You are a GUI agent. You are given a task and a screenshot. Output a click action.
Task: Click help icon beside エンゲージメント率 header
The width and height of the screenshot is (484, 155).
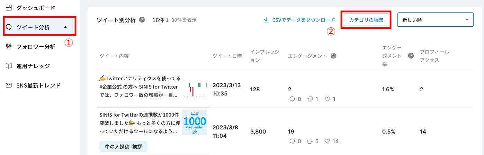(x=411, y=56)
